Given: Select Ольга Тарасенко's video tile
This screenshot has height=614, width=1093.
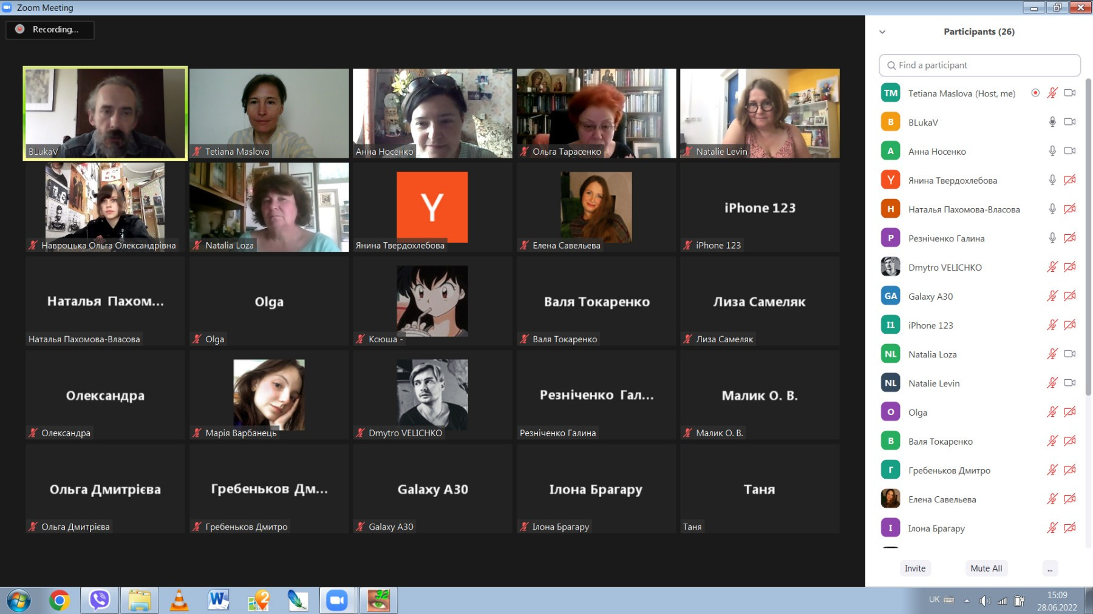Looking at the screenshot, I should point(596,113).
